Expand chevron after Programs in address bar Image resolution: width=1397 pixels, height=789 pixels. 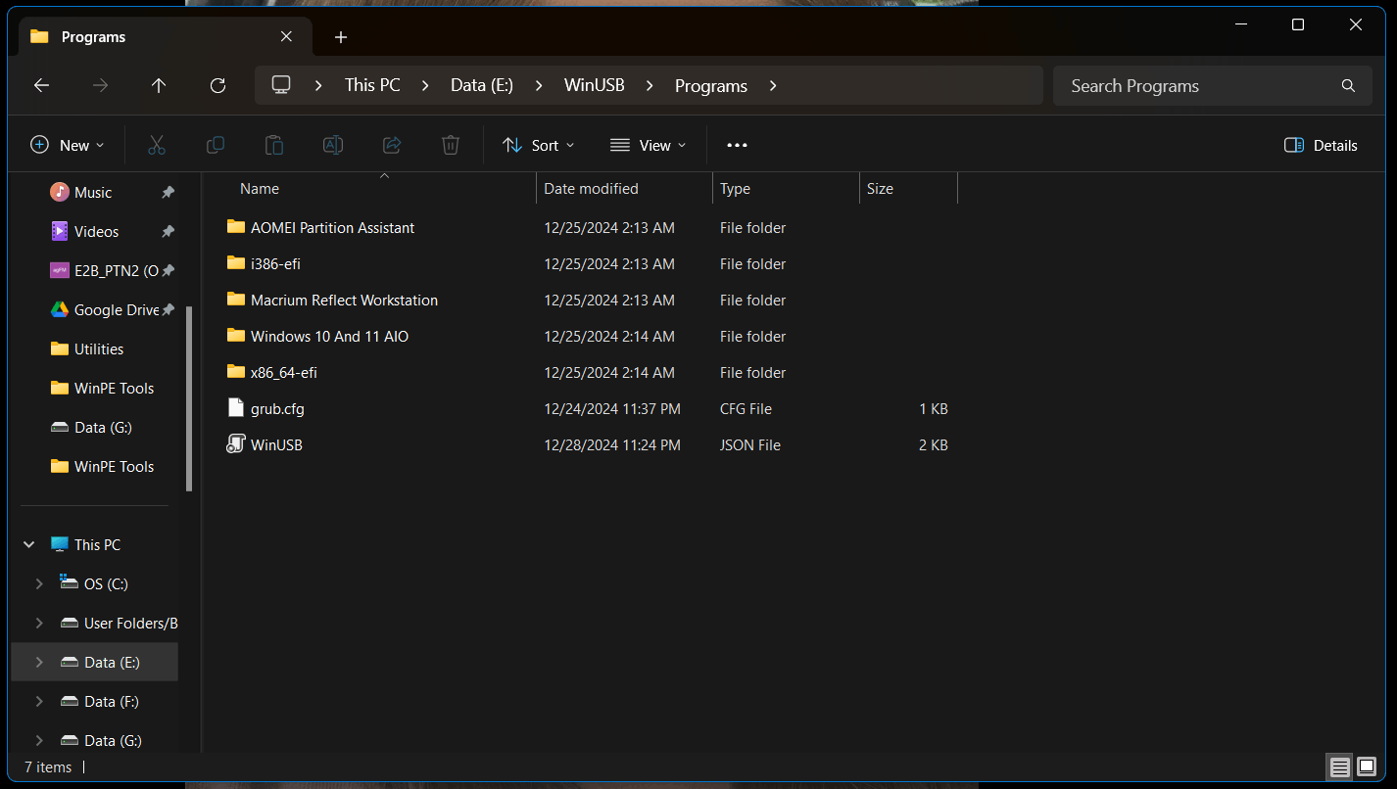tap(773, 86)
